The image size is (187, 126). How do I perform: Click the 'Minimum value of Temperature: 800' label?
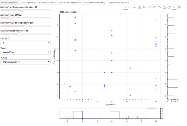click(17, 23)
